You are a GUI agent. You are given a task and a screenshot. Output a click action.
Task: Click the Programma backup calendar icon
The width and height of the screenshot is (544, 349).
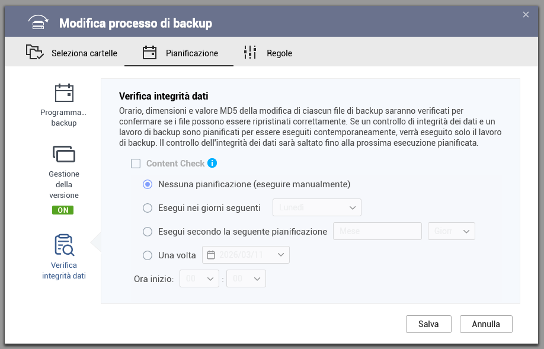(x=63, y=94)
